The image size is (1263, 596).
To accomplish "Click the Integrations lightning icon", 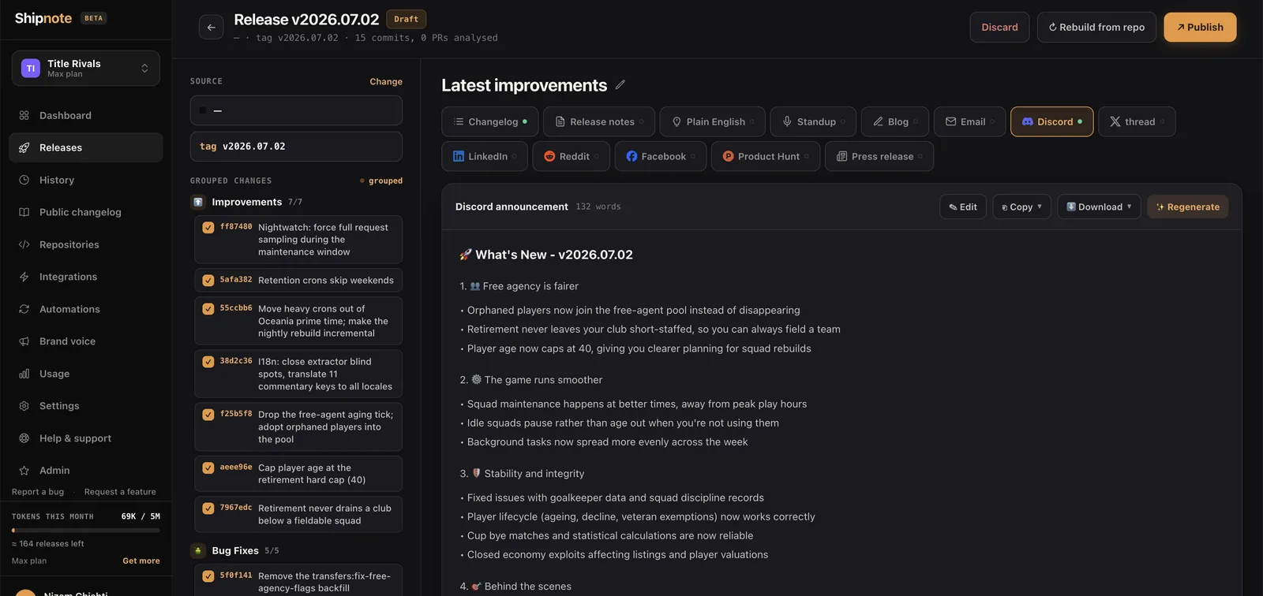I will coord(24,277).
